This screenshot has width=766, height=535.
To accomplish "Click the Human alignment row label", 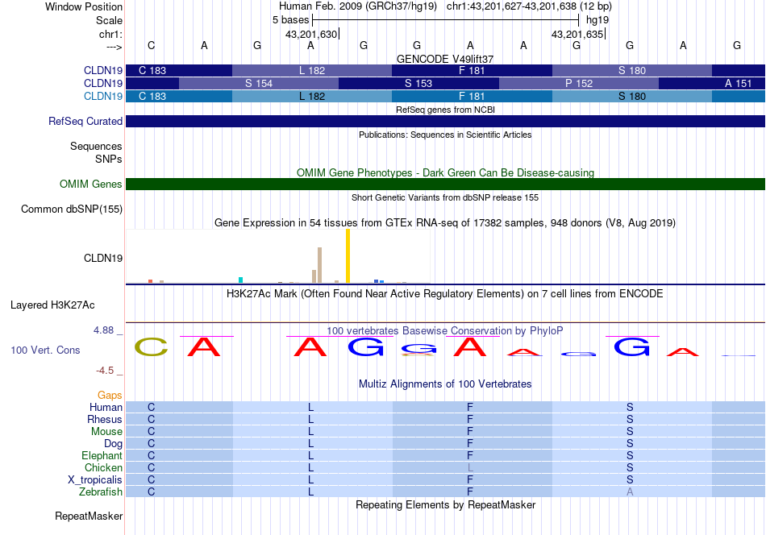I will (106, 407).
